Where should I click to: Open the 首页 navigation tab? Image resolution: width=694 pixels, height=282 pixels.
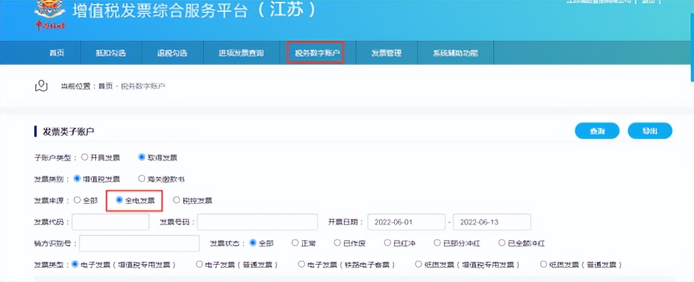tap(57, 53)
